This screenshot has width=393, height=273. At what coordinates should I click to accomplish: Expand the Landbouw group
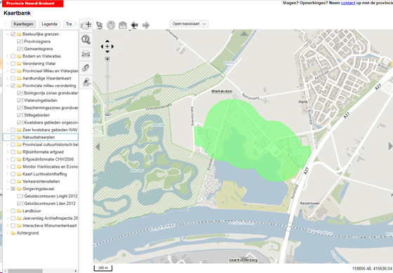(7, 211)
